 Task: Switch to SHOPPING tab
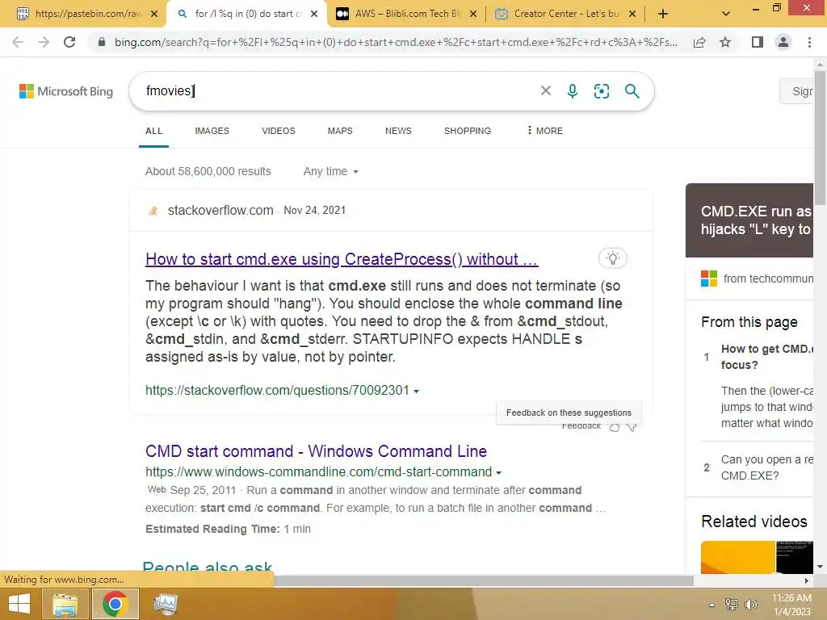(x=468, y=131)
